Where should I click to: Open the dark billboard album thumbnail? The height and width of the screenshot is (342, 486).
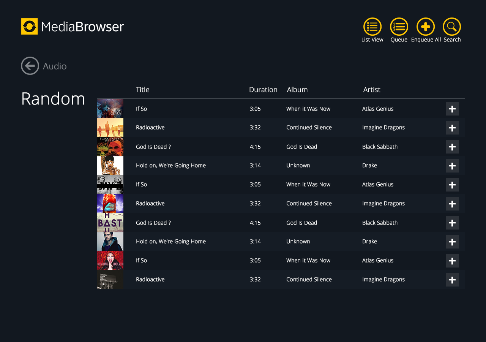tap(110, 280)
